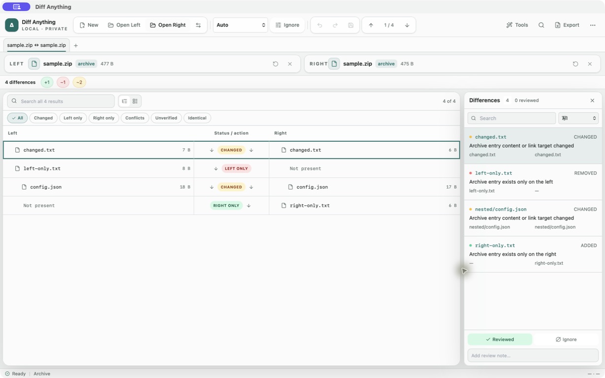The height and width of the screenshot is (378, 605).
Task: Click the Status / action column header
Action: (231, 133)
